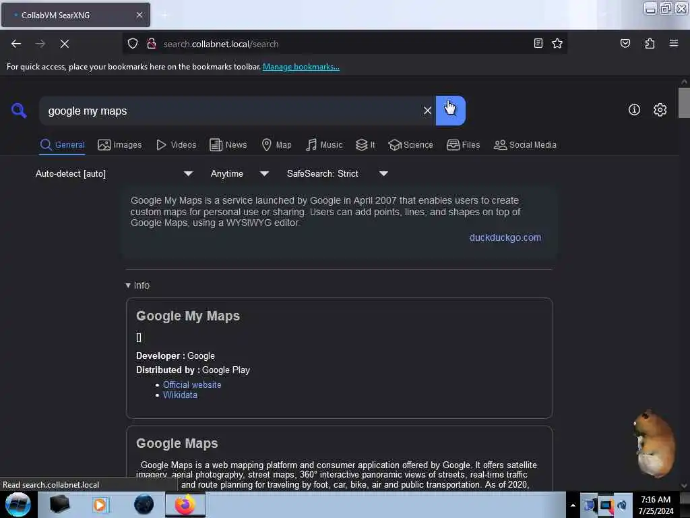690x518 pixels.
Task: Click the page vertical scrollbar thumb
Action: pyautogui.click(x=684, y=103)
